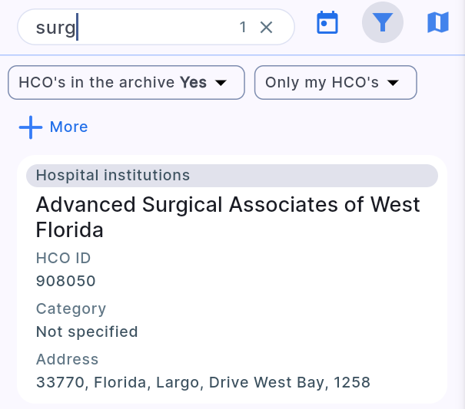
Task: Click the "Not specified" category value
Action: [87, 331]
